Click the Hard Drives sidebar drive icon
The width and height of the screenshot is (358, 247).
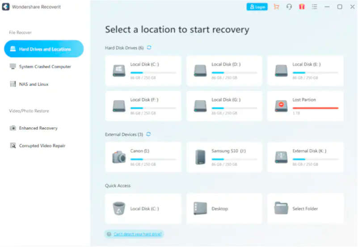pos(13,49)
